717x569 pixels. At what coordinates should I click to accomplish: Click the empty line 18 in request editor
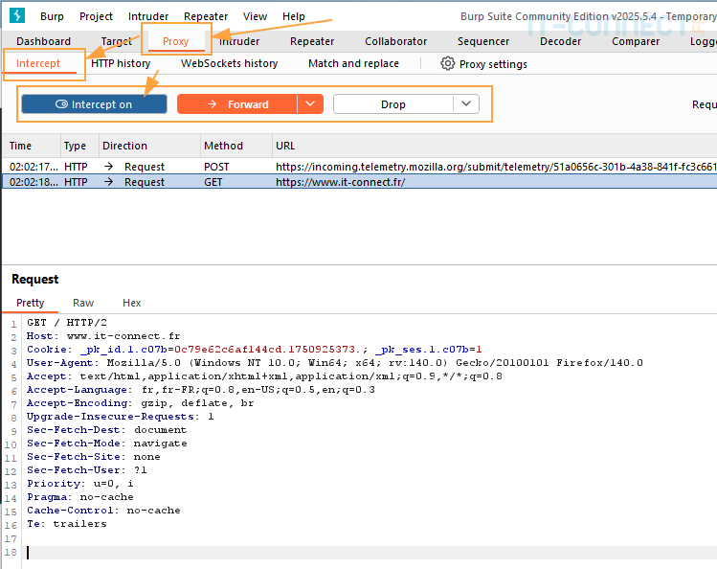tap(287, 553)
